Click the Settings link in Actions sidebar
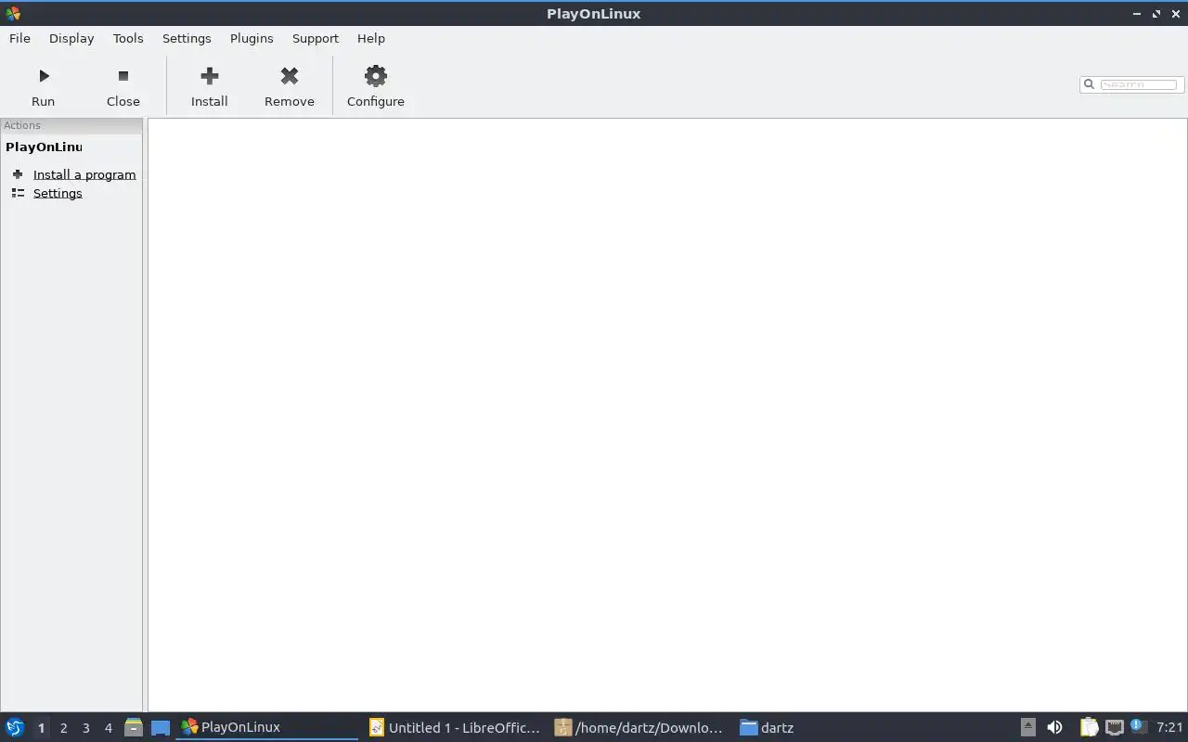Screen dimensions: 1188x742 point(58,193)
